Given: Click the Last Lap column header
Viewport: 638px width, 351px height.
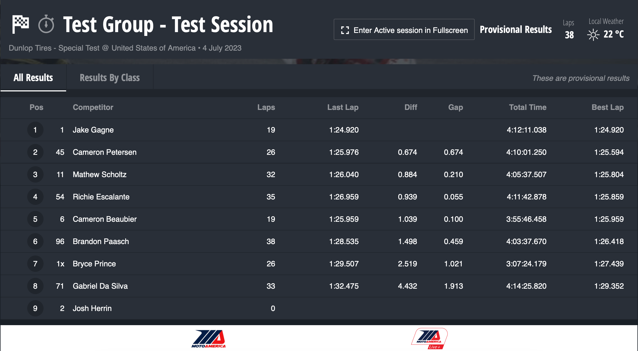Looking at the screenshot, I should 343,107.
